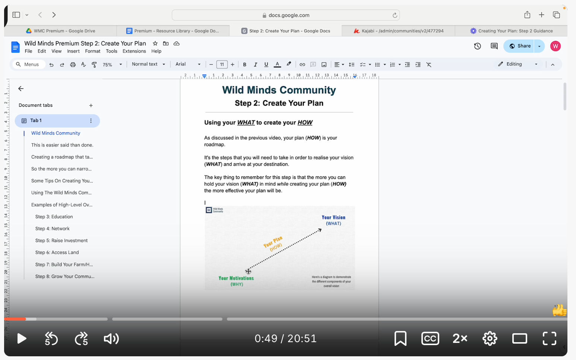The height and width of the screenshot is (360, 576).
Task: Save a bookmark in the video player
Action: [401, 338]
